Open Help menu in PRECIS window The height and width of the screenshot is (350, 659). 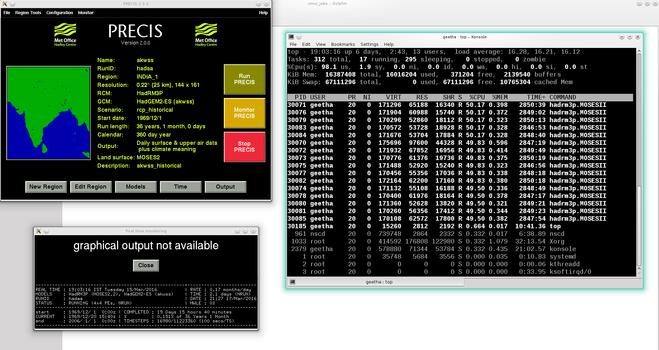click(263, 13)
